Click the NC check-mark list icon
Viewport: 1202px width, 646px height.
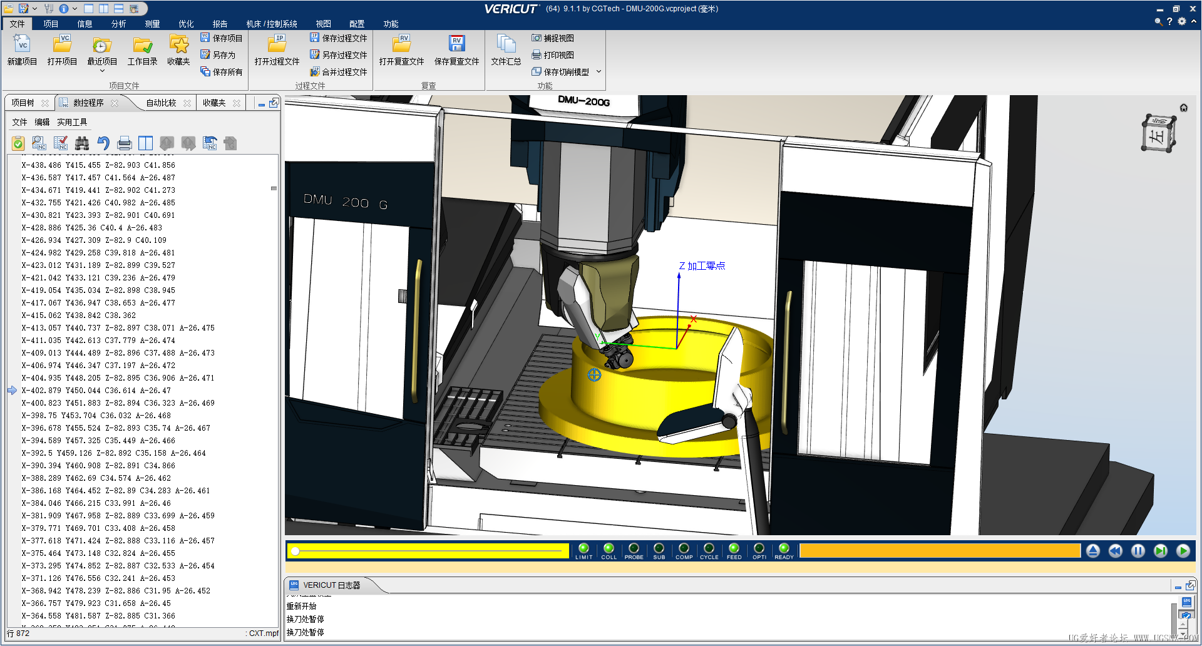point(61,143)
